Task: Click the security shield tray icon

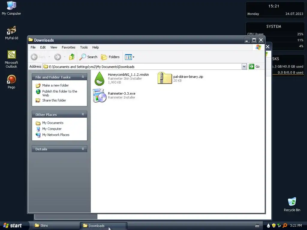Action: [274, 226]
